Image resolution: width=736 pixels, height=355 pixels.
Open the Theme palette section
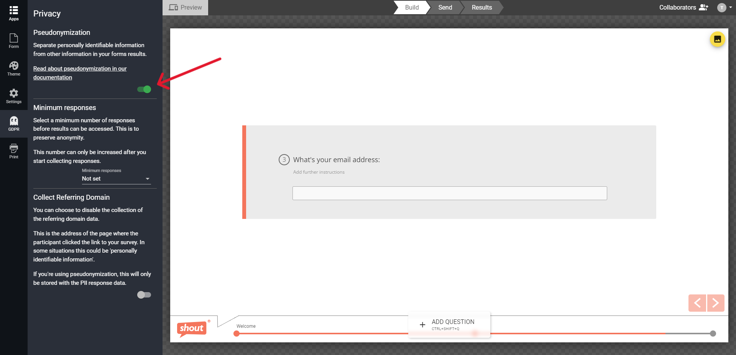[14, 68]
